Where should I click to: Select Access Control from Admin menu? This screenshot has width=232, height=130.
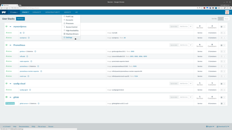pos(71,27)
